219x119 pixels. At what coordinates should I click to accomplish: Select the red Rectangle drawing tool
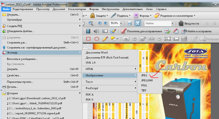(x=88, y=39)
